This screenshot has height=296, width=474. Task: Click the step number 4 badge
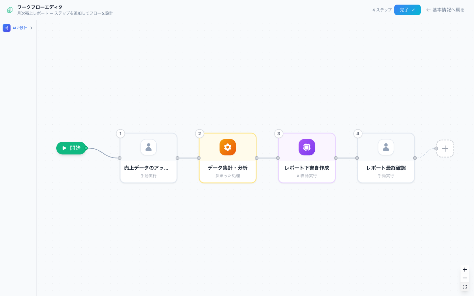(358, 134)
